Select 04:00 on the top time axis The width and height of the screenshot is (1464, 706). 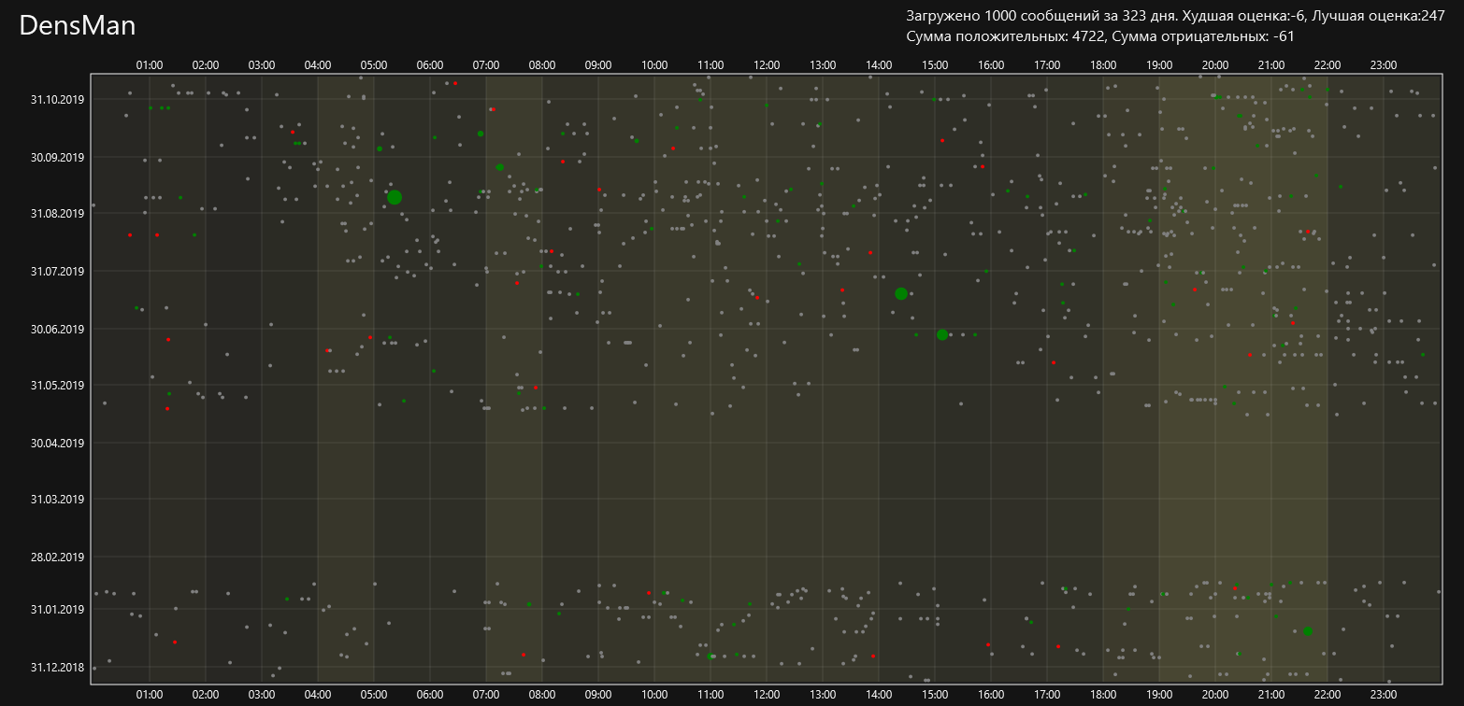[318, 65]
